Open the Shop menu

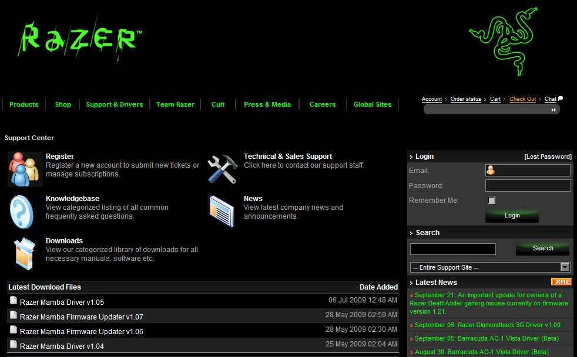(x=63, y=104)
